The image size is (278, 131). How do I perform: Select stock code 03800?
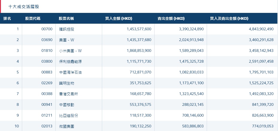tap(47, 61)
